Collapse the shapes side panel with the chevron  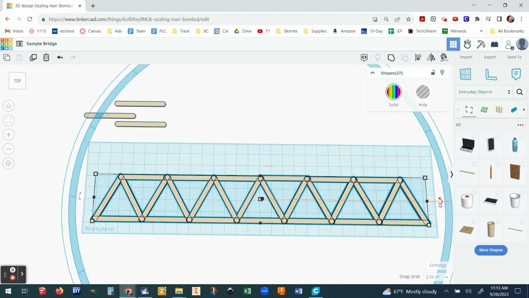(x=451, y=175)
